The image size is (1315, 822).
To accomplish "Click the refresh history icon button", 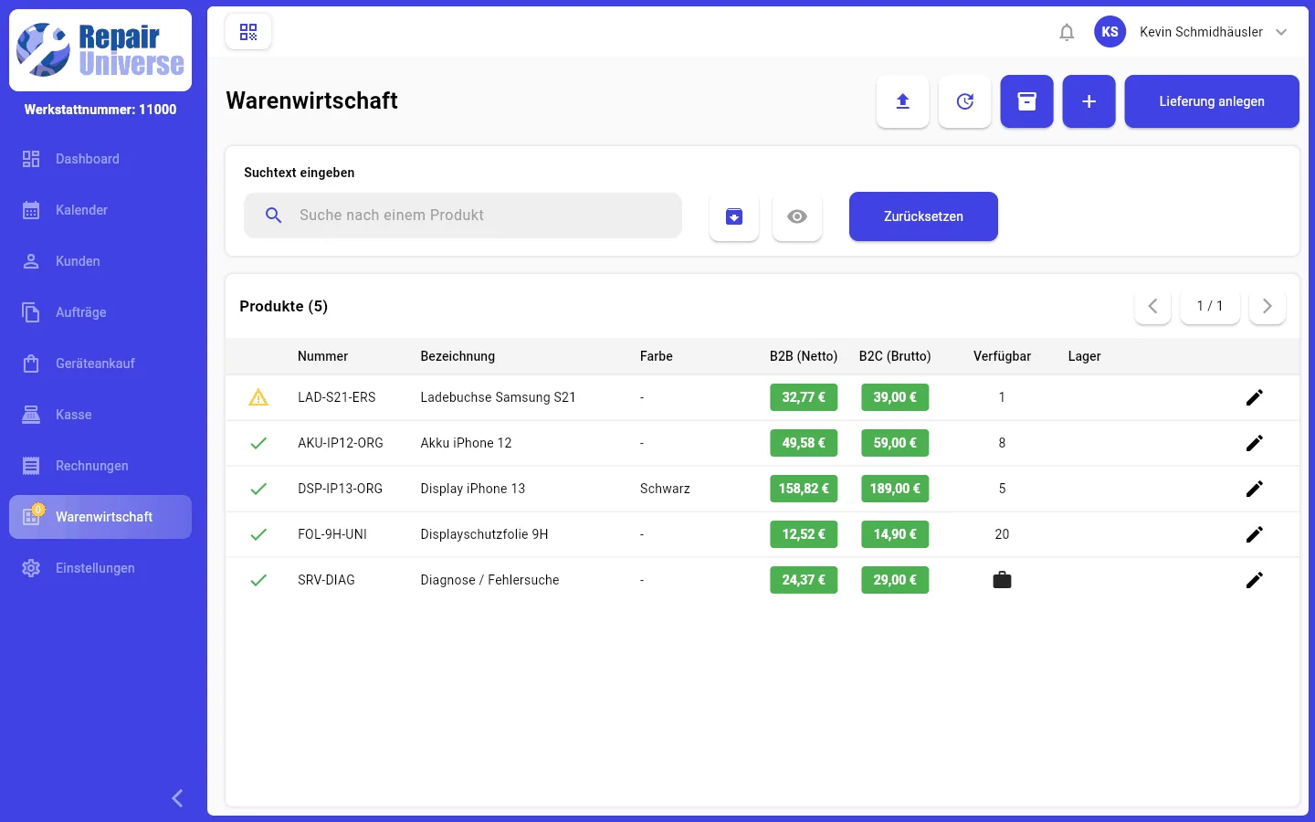I will tap(965, 101).
